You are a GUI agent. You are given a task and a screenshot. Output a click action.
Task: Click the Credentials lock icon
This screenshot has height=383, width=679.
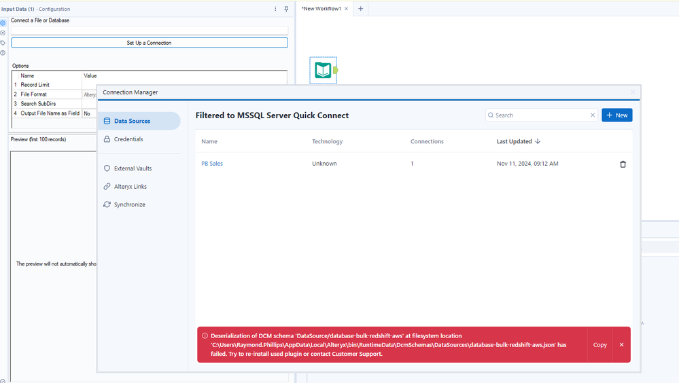(x=107, y=139)
